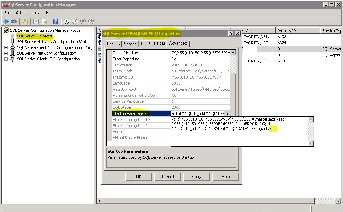
Task: Restart the service with the restart icon
Action: coord(91,21)
